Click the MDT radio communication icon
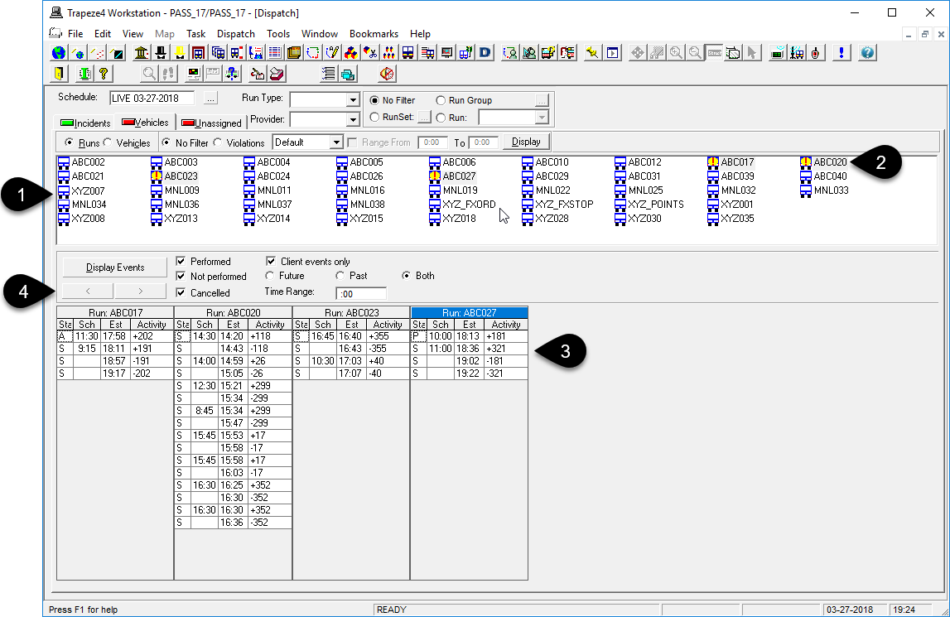 pos(776,52)
